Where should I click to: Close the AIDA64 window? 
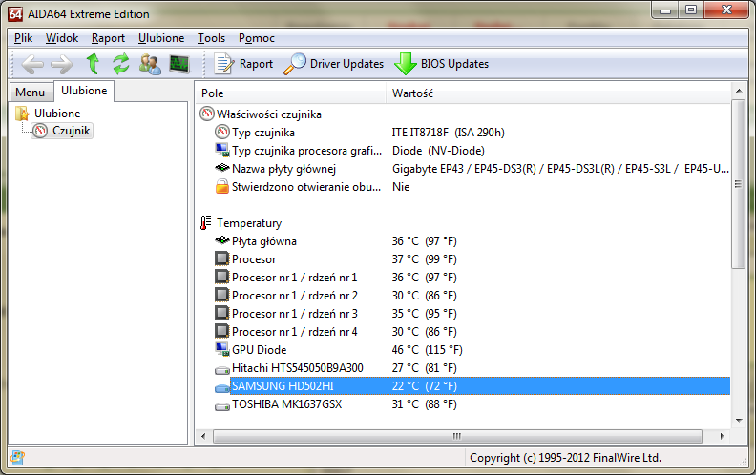pos(726,10)
